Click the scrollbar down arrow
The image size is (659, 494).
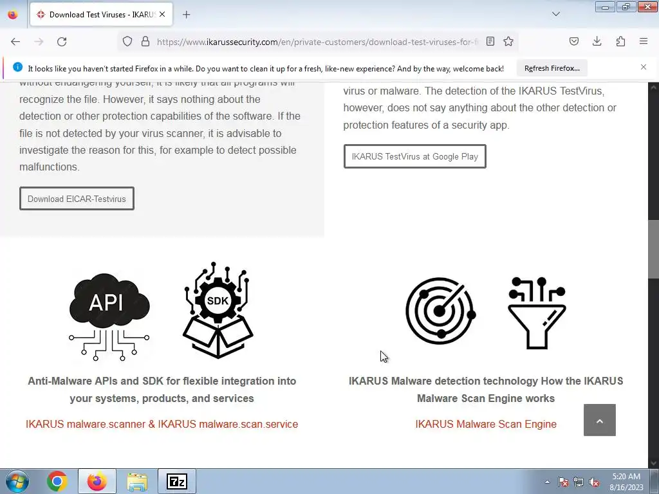pyautogui.click(x=654, y=463)
